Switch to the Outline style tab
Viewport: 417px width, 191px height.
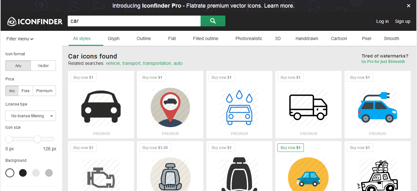(144, 38)
